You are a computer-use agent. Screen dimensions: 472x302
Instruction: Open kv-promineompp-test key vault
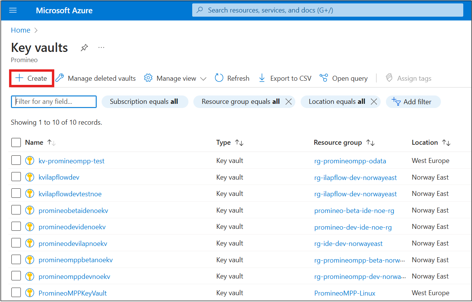tap(72, 161)
